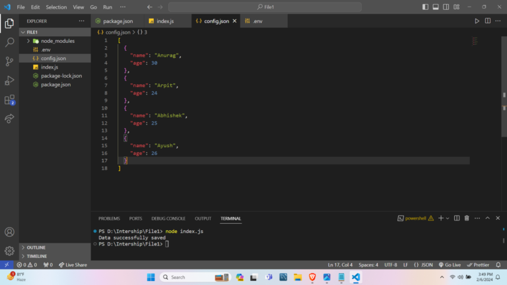Image resolution: width=507 pixels, height=285 pixels.
Task: Toggle the primary side bar layout icon
Action: 425,7
